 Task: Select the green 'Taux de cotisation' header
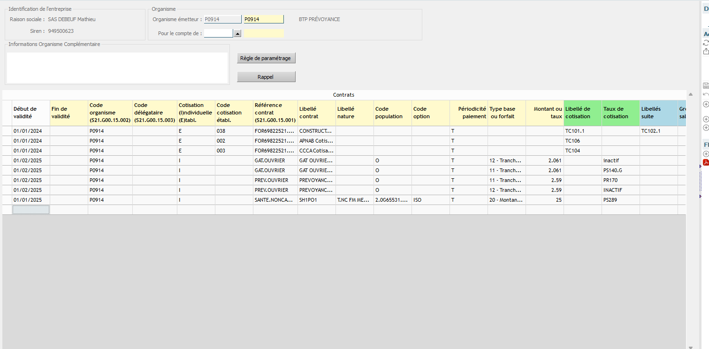pyautogui.click(x=620, y=113)
